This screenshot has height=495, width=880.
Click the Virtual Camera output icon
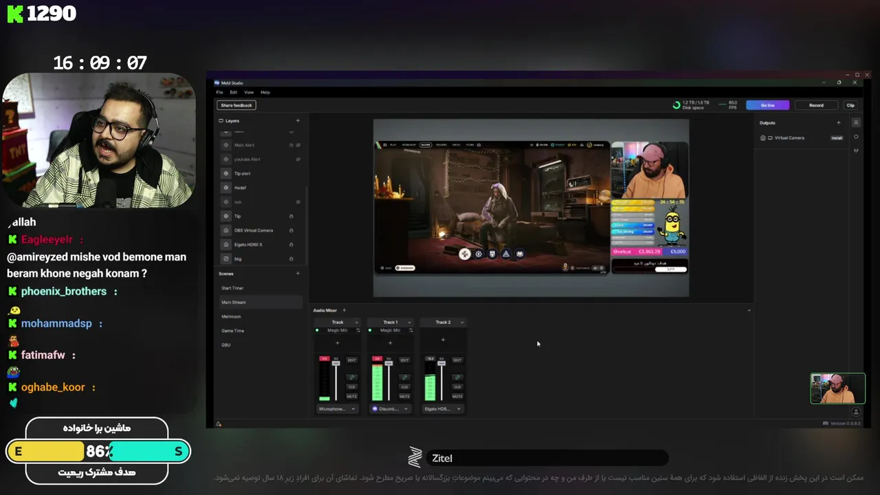(763, 137)
